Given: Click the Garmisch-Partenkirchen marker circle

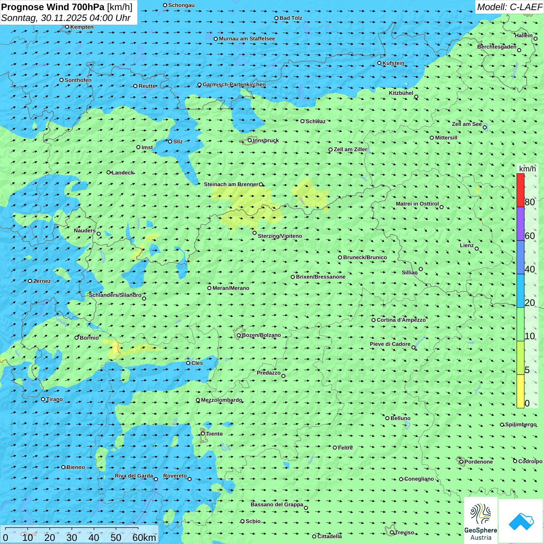Looking at the screenshot, I should 199,85.
